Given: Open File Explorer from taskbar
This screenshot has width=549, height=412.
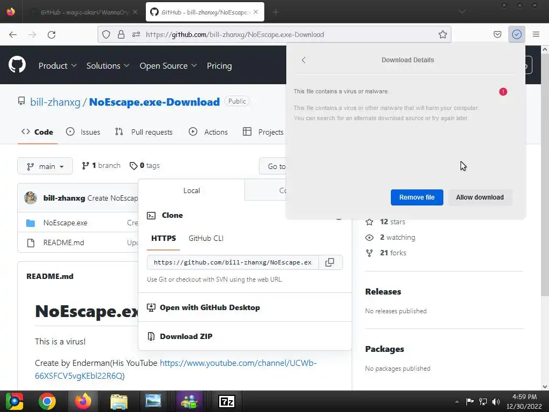Looking at the screenshot, I should 119,401.
